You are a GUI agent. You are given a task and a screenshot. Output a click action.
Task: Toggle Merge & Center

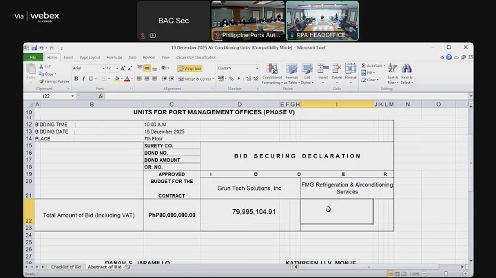[x=194, y=79]
